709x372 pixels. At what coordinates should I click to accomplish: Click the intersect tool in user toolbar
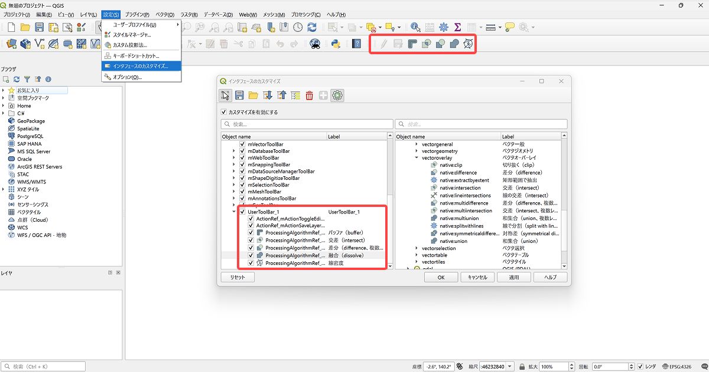[427, 44]
